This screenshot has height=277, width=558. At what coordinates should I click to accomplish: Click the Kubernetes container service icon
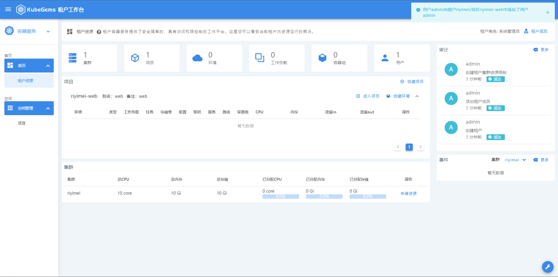tap(9, 31)
